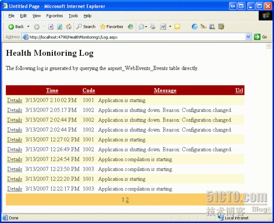Expand the address bar dropdown arrow
274x223 pixels.
coord(248,37)
